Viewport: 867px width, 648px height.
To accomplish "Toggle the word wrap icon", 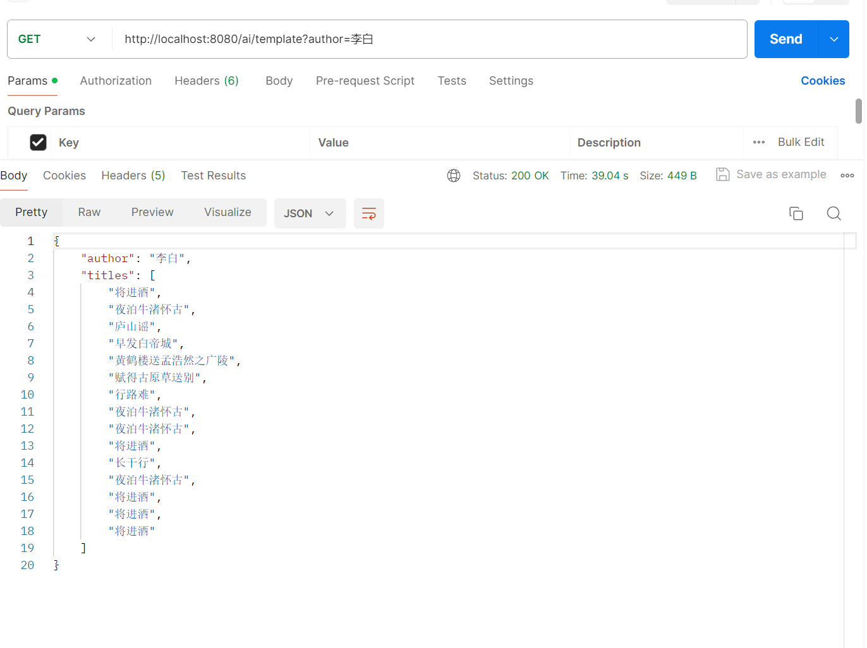I will [369, 213].
